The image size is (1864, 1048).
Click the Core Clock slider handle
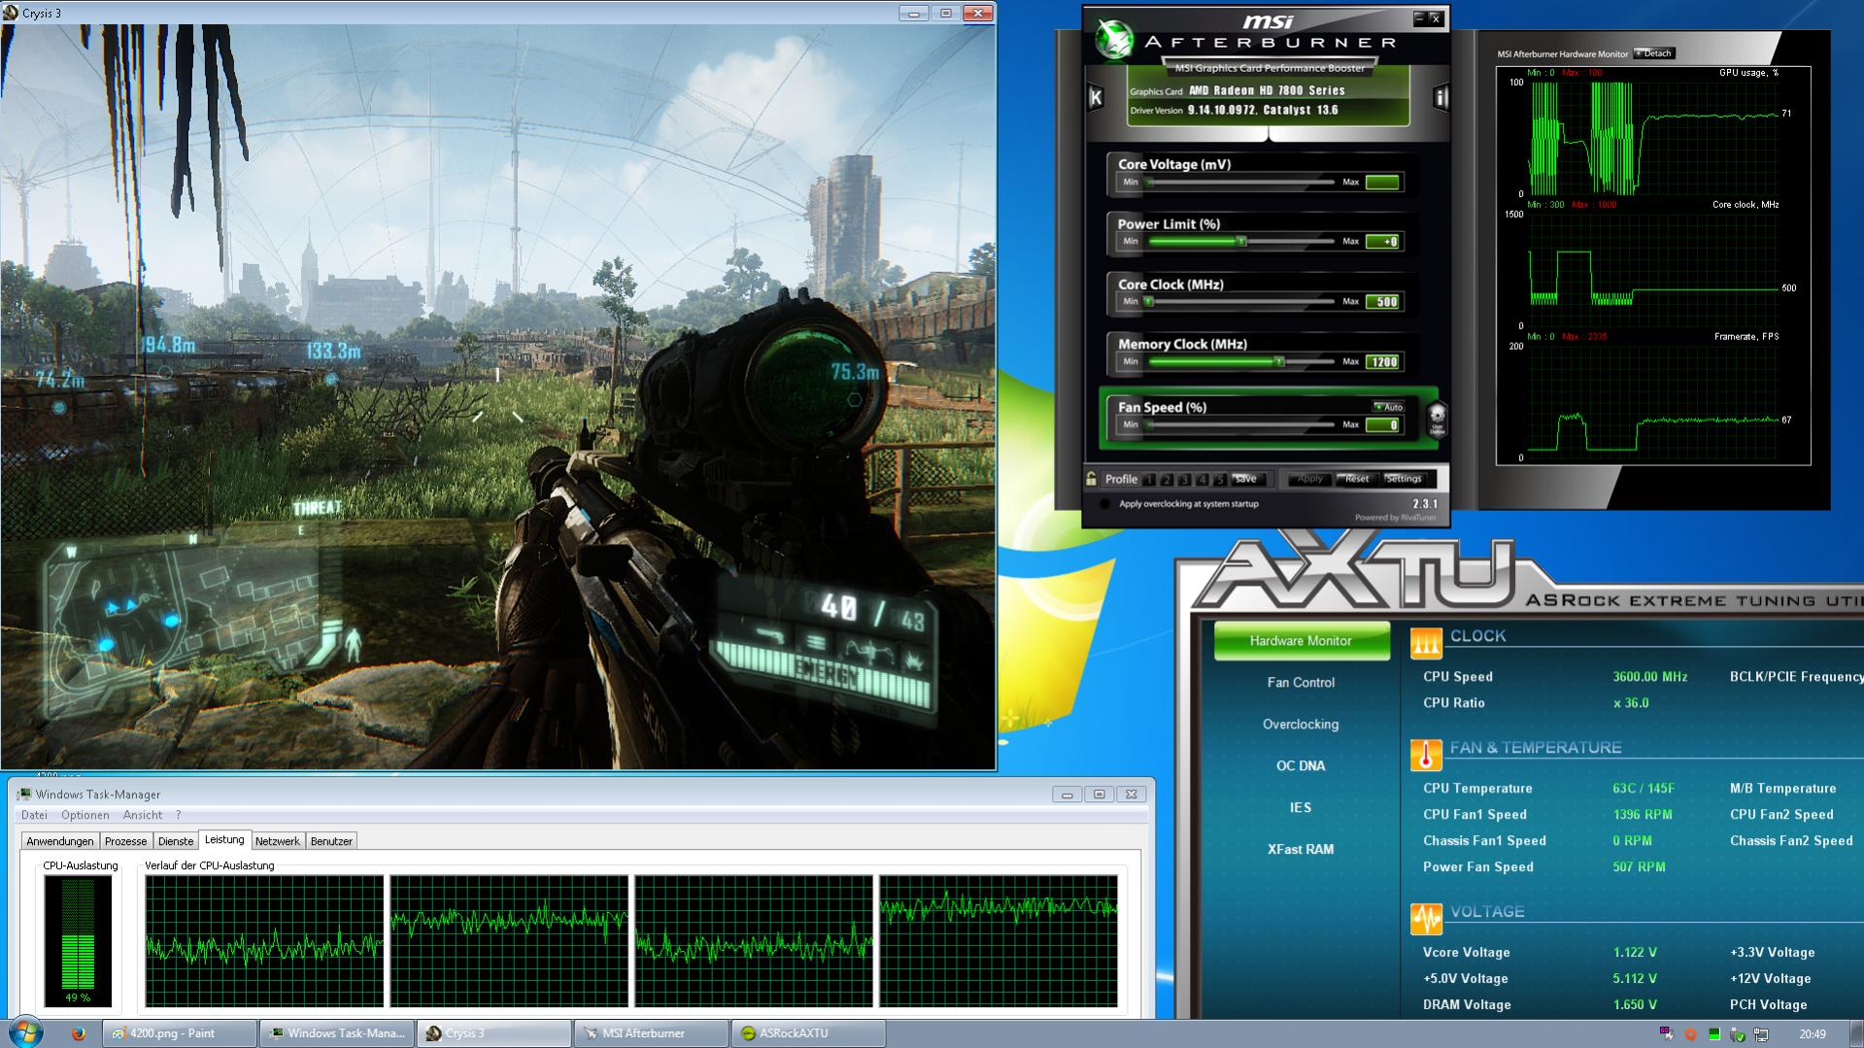click(1149, 302)
